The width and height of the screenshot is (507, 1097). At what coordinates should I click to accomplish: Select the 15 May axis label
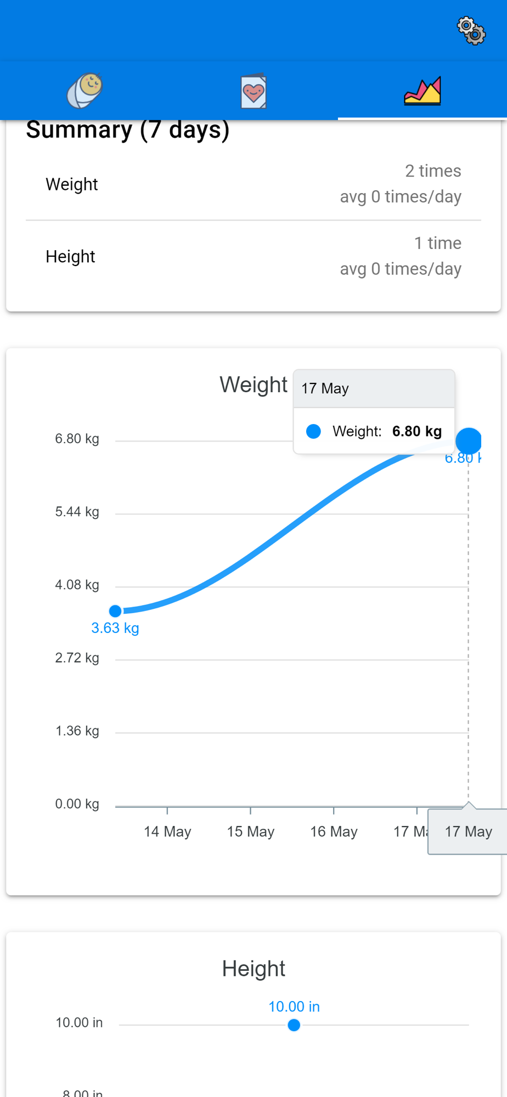click(x=251, y=832)
